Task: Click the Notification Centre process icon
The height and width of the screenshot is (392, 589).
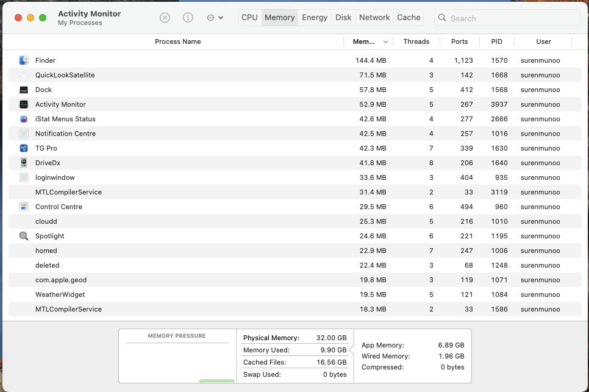Action: tap(24, 134)
